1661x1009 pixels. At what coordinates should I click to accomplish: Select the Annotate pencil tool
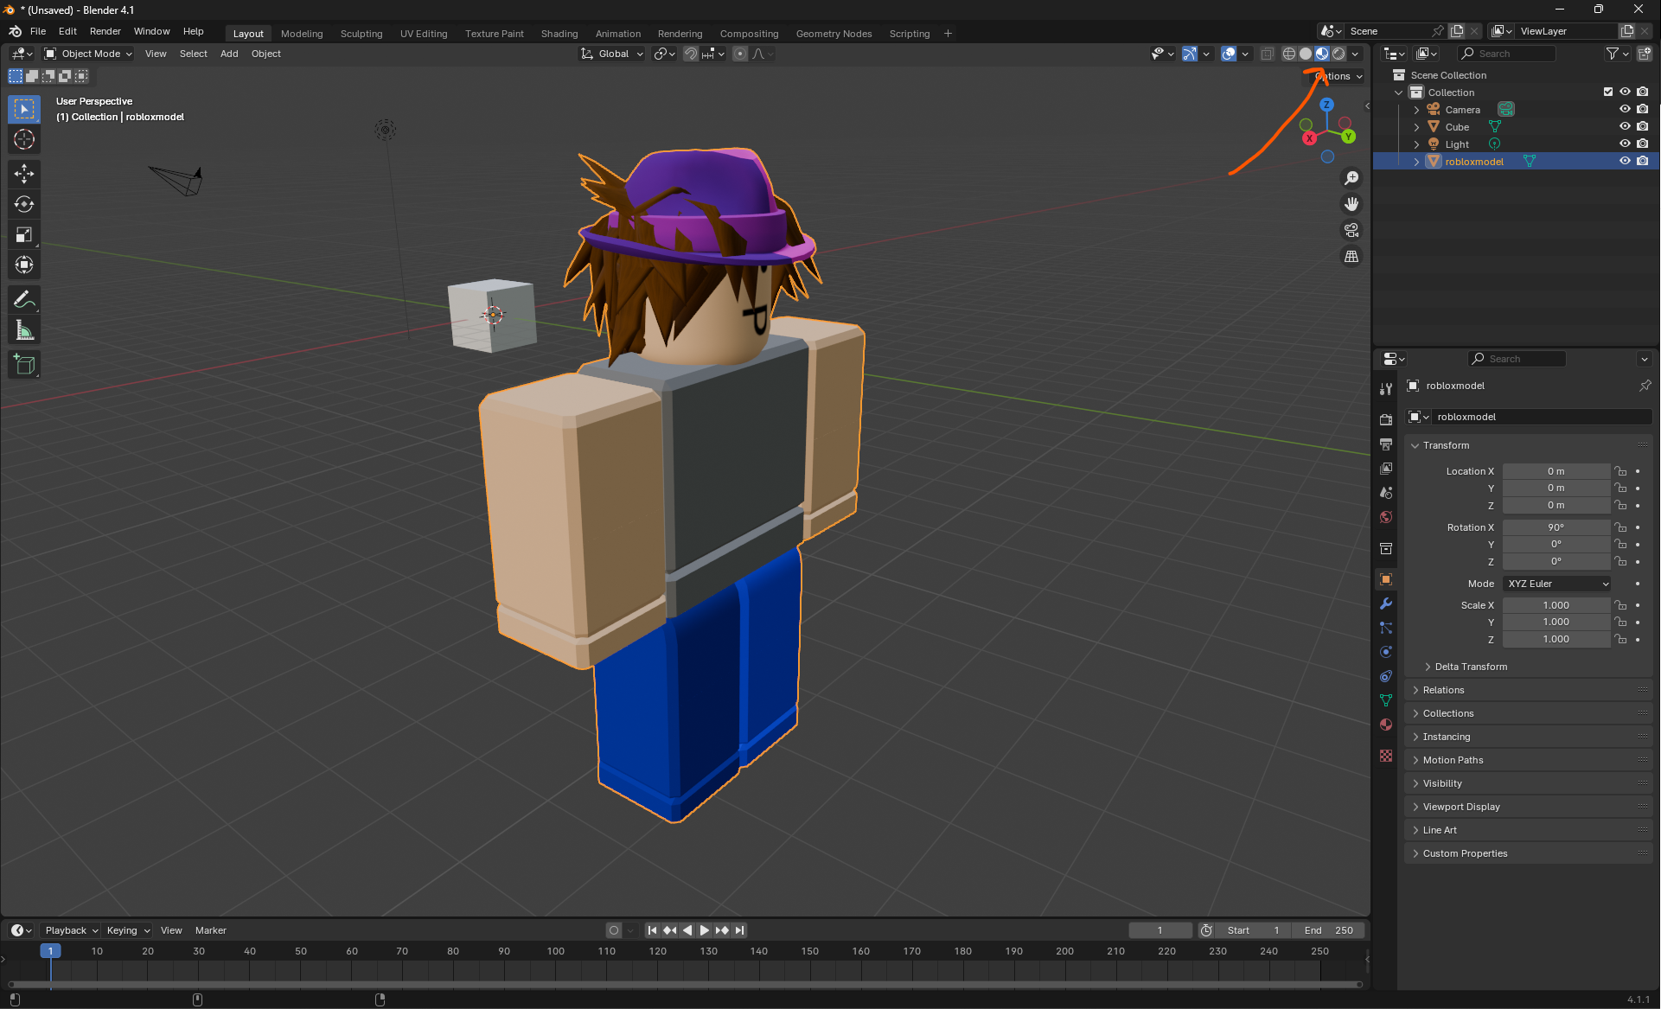tap(24, 300)
